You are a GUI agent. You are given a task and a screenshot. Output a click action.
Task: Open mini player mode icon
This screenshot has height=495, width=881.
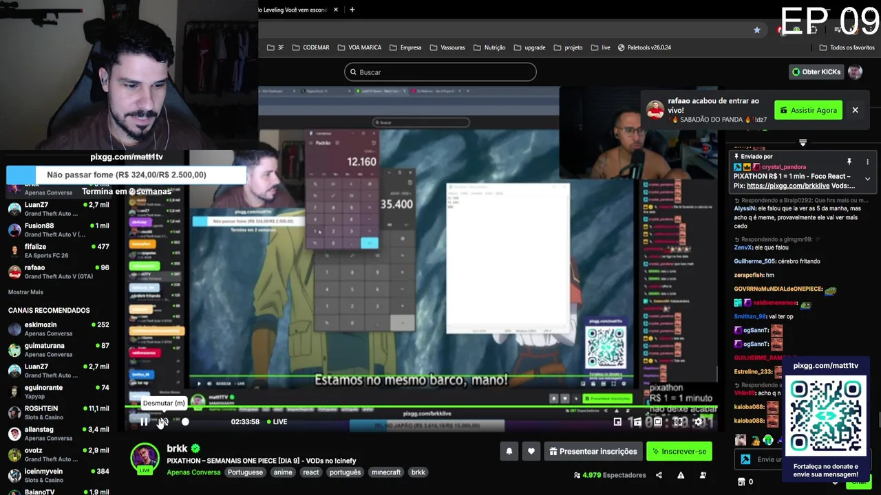[x=617, y=421]
